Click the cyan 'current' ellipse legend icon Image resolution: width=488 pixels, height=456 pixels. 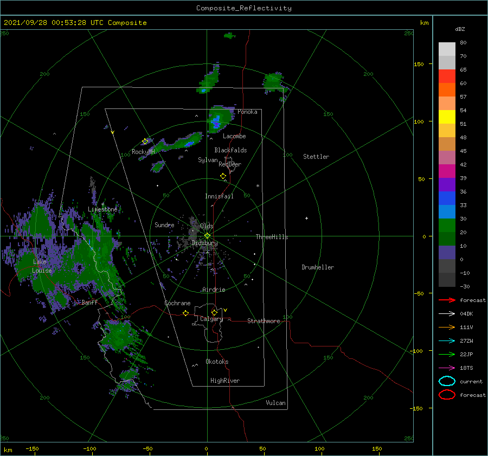pos(447,381)
